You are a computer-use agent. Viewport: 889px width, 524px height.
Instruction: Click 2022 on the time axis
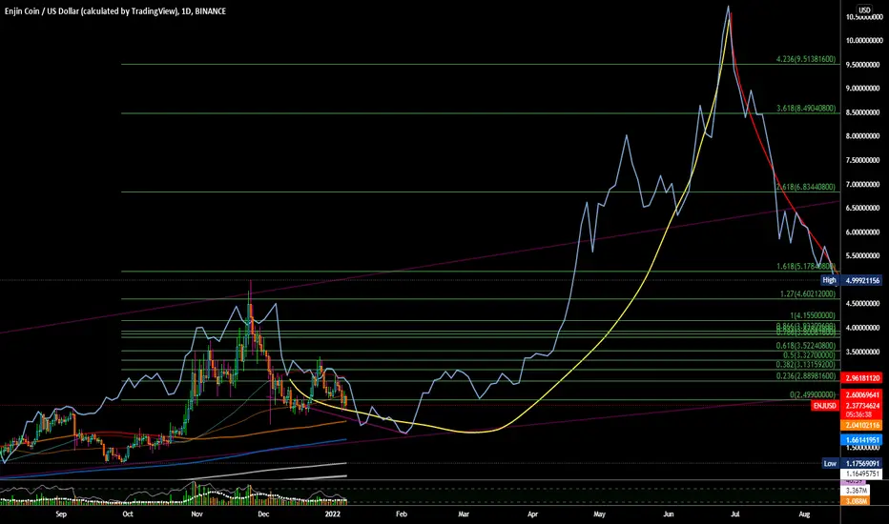coord(332,514)
